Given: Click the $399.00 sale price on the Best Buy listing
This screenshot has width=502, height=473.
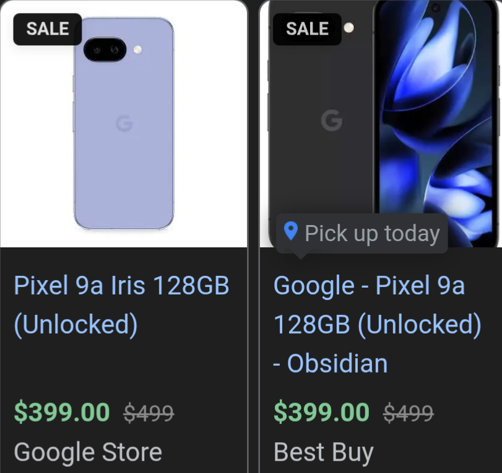Looking at the screenshot, I should 322,412.
